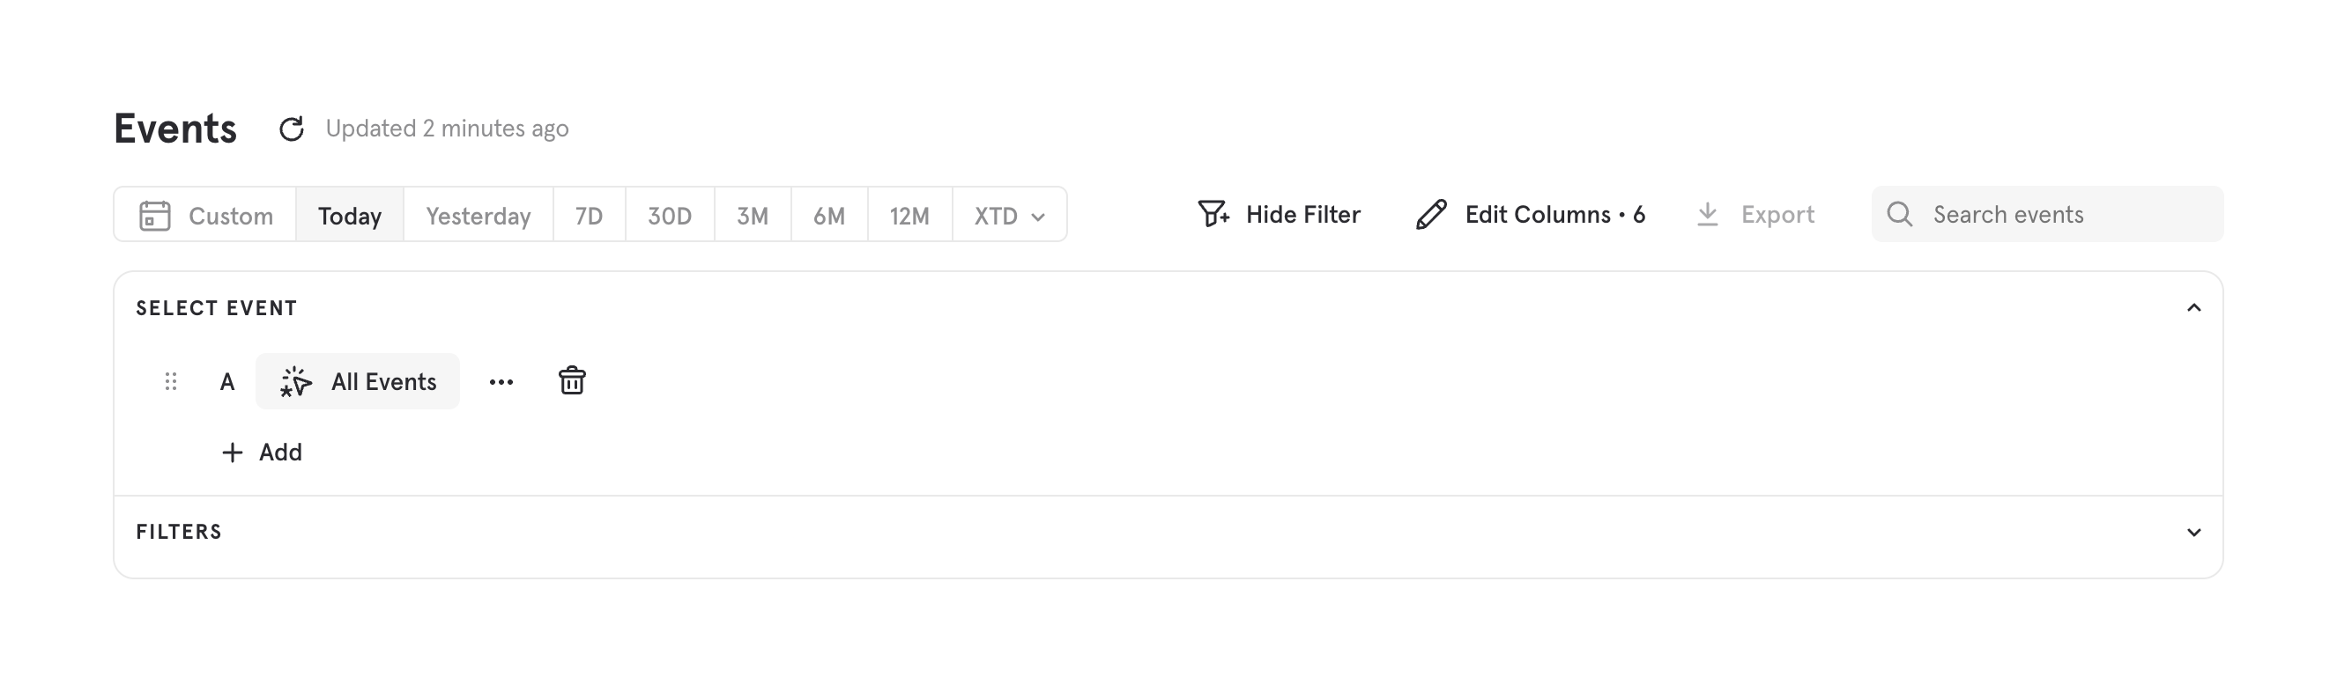The height and width of the screenshot is (692, 2337).
Task: Click the search magnifier icon
Action: (x=1899, y=215)
